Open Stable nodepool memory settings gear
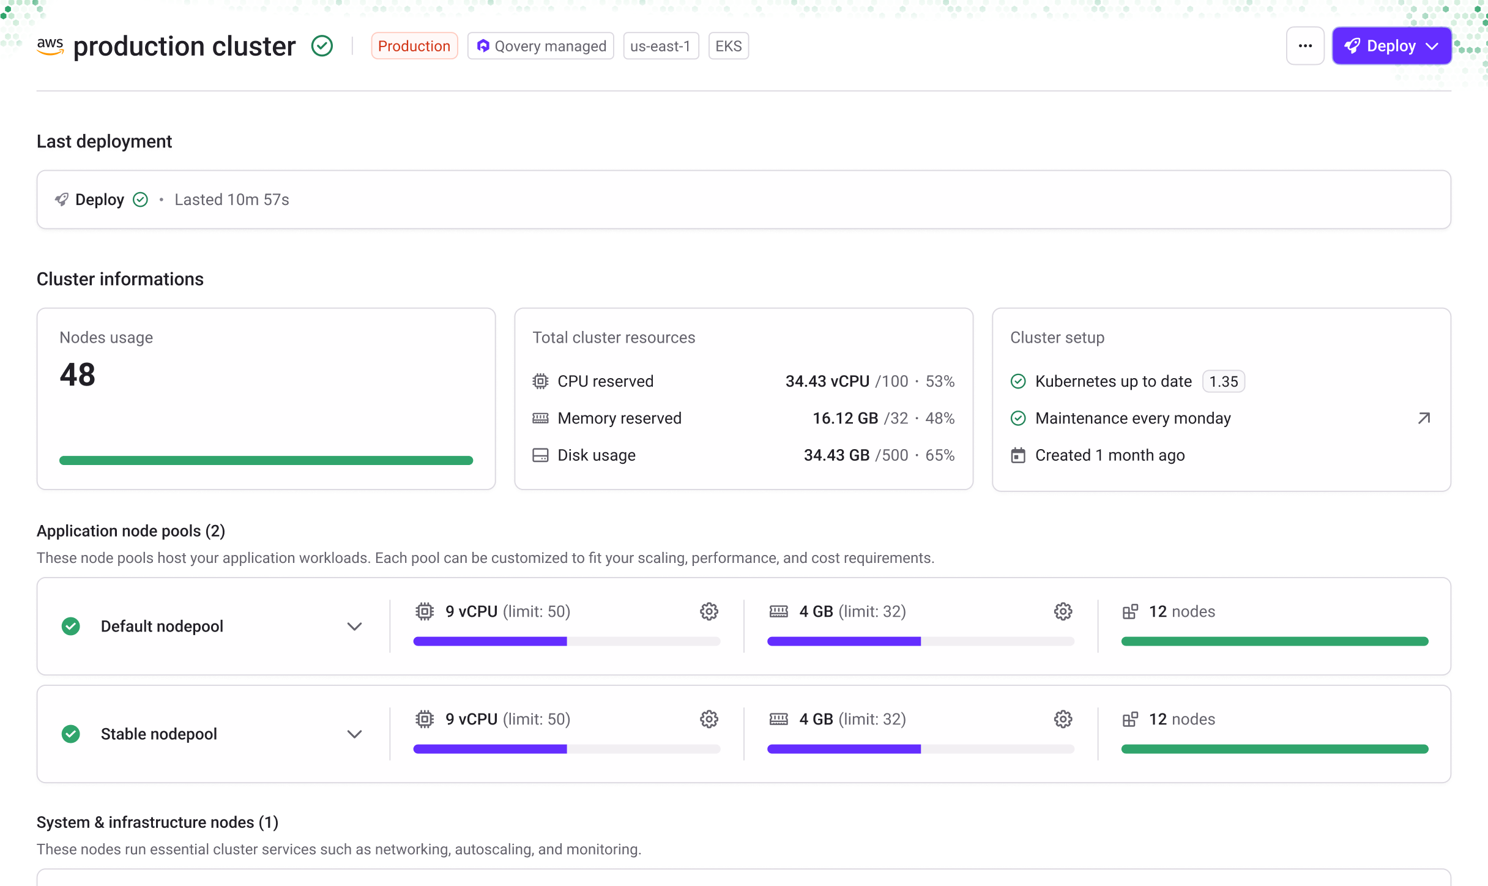 tap(1063, 719)
